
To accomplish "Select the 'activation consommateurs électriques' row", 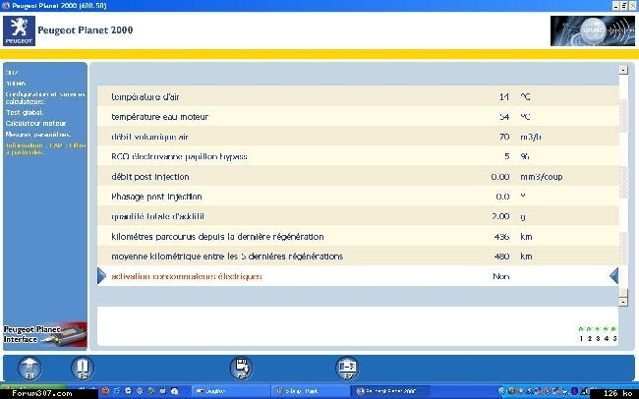I will point(358,276).
